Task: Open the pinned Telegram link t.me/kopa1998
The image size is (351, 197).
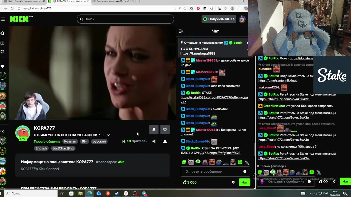Action: point(198,54)
